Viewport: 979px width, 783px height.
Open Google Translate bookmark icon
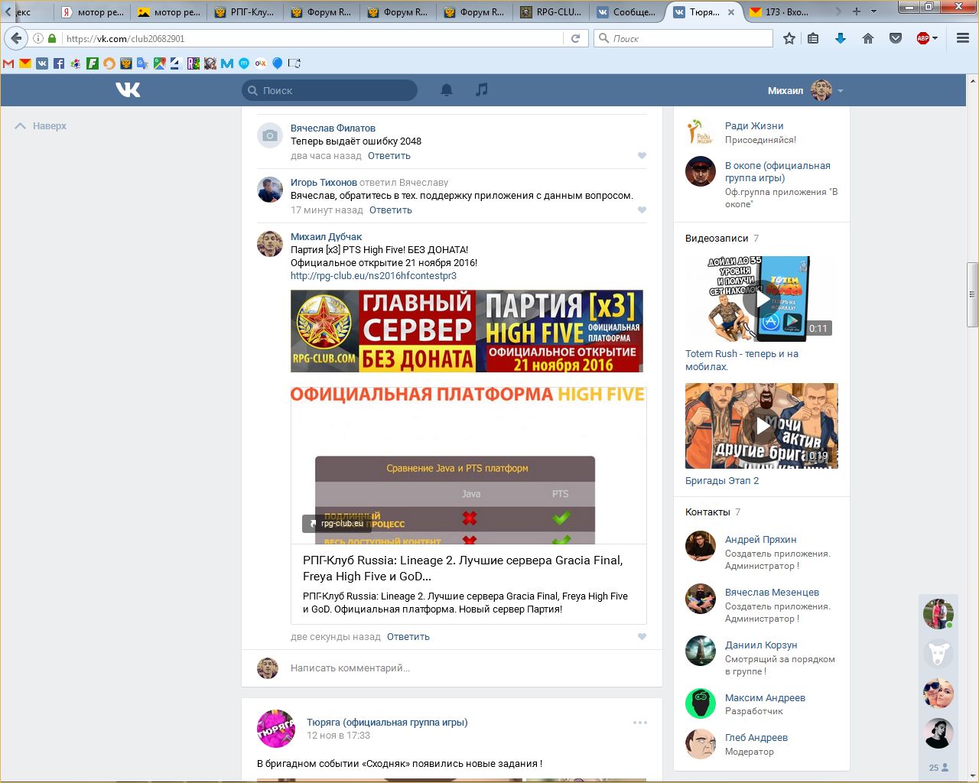point(143,63)
